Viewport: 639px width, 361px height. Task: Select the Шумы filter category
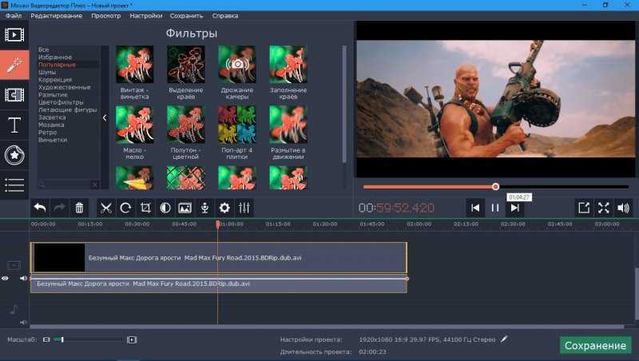(x=47, y=72)
